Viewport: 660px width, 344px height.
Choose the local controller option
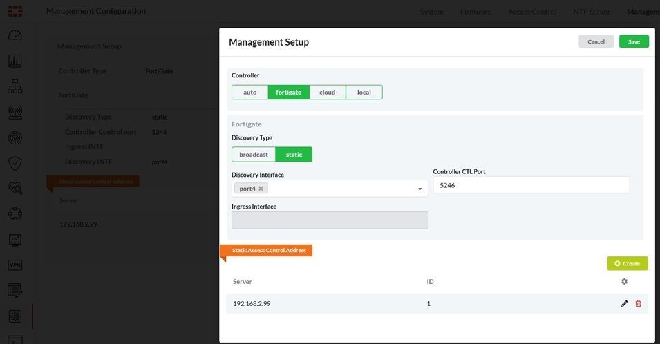[364, 92]
